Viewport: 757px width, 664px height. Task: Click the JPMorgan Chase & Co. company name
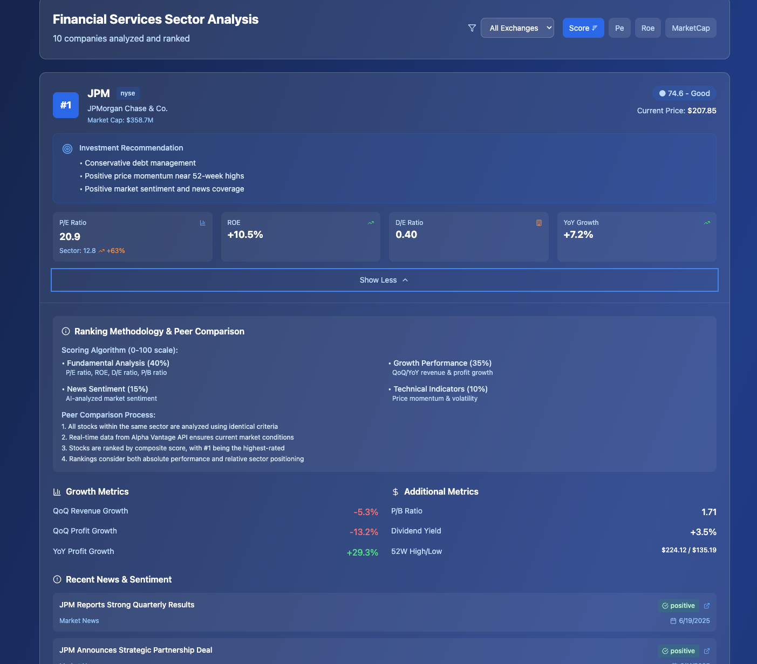(127, 108)
